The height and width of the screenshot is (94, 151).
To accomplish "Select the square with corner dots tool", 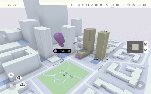I will coord(123,5).
